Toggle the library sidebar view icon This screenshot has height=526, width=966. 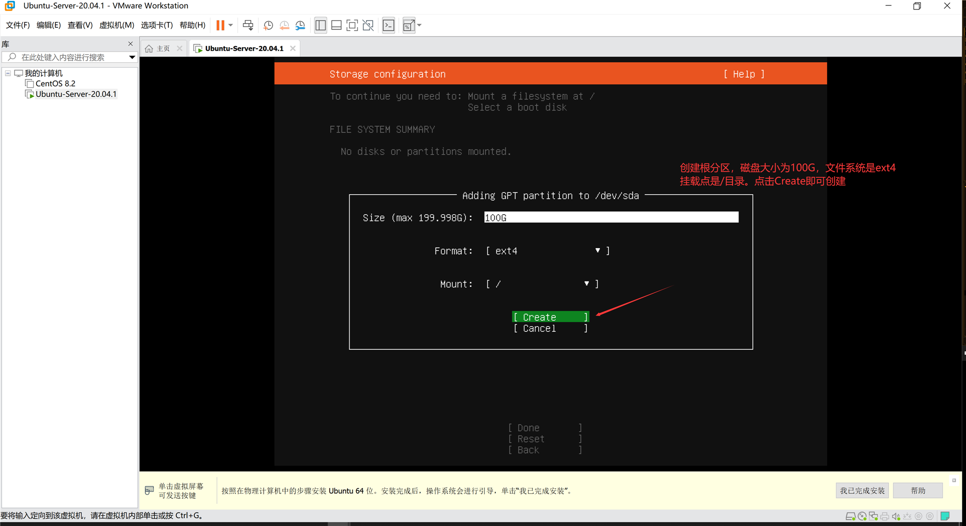pos(321,25)
